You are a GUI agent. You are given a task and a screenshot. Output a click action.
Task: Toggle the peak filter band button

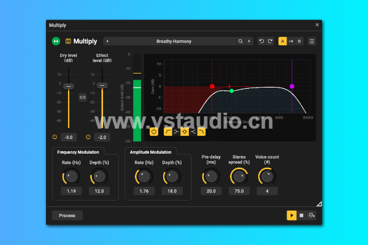click(185, 132)
